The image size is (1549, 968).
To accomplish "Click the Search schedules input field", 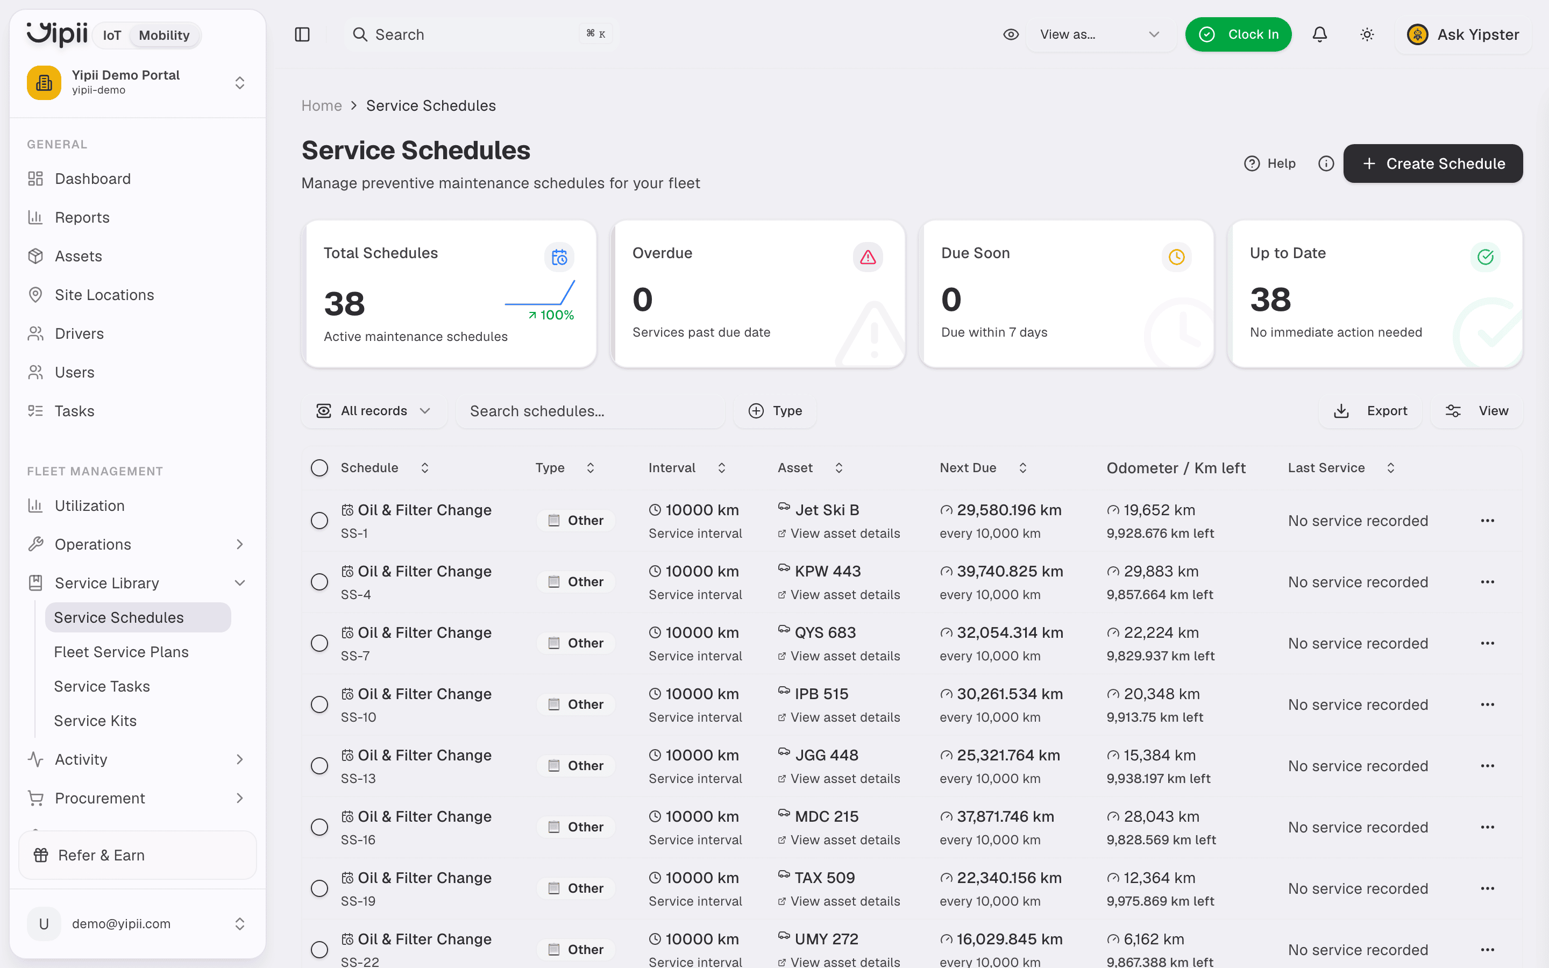I will click(x=590, y=411).
